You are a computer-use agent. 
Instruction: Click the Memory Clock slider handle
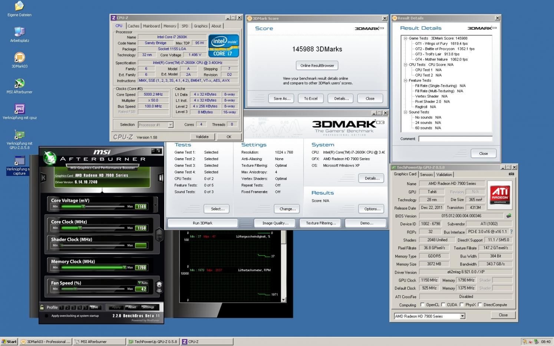124,267
